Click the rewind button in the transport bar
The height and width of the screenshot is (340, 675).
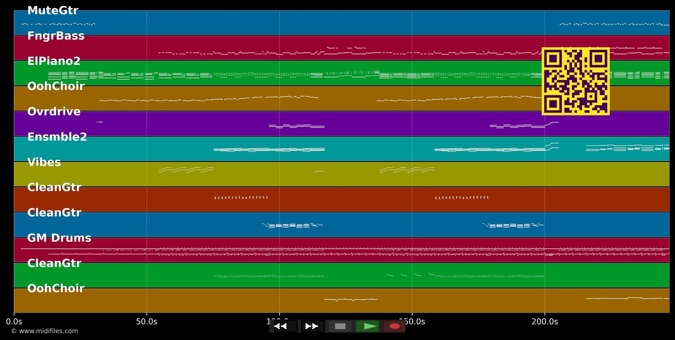(x=285, y=326)
